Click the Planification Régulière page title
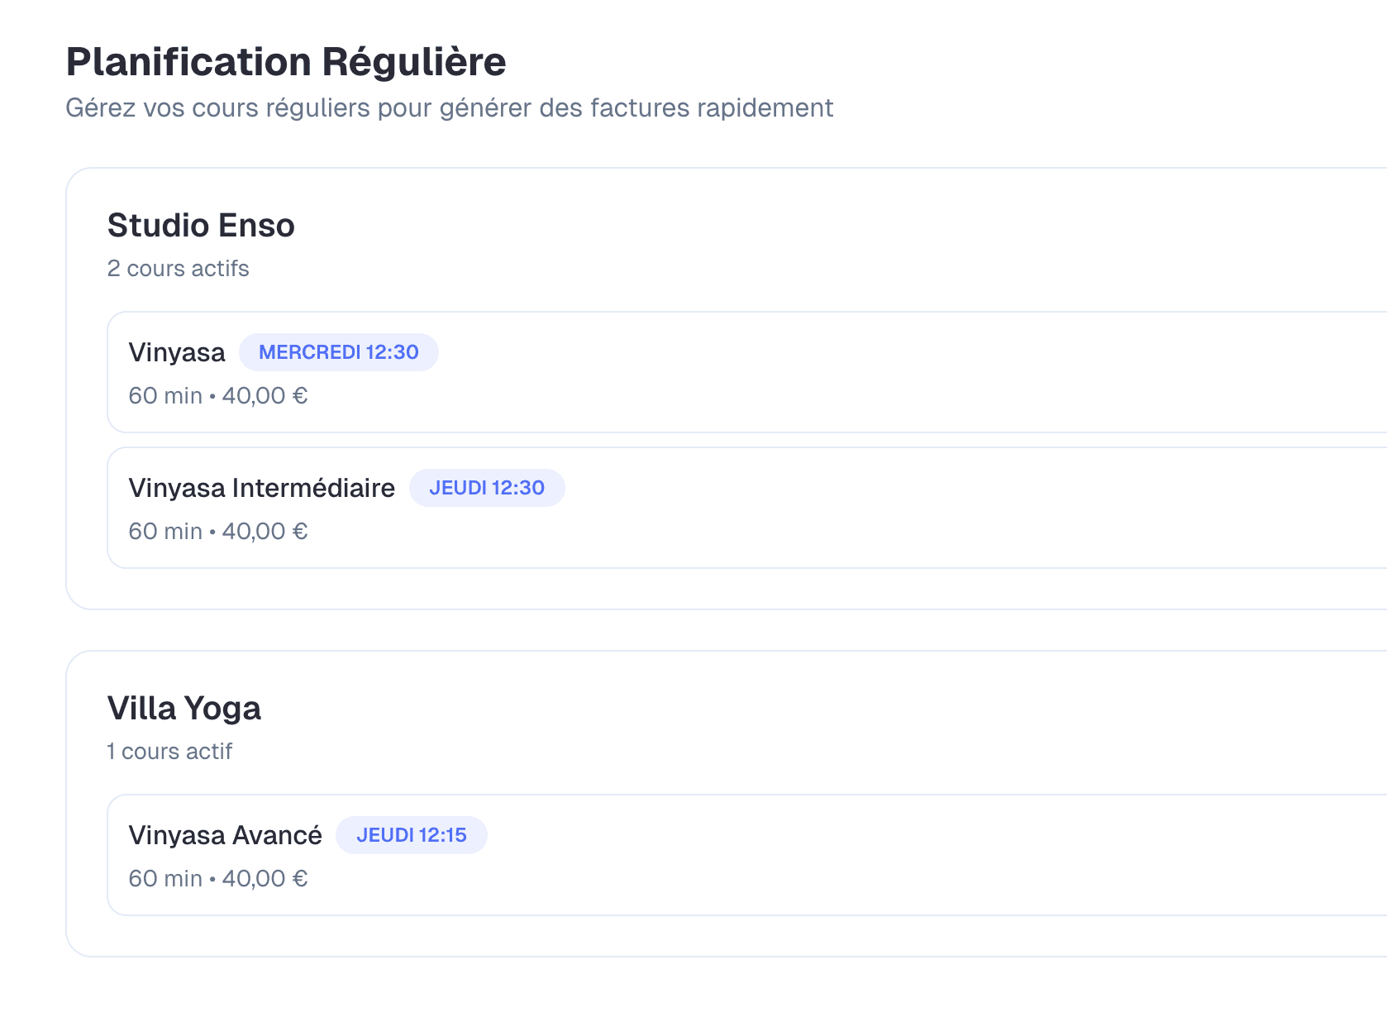 click(x=285, y=62)
